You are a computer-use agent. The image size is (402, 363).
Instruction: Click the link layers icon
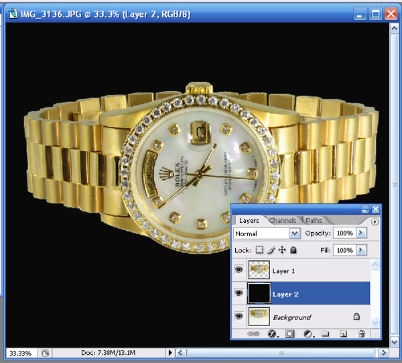tap(253, 333)
